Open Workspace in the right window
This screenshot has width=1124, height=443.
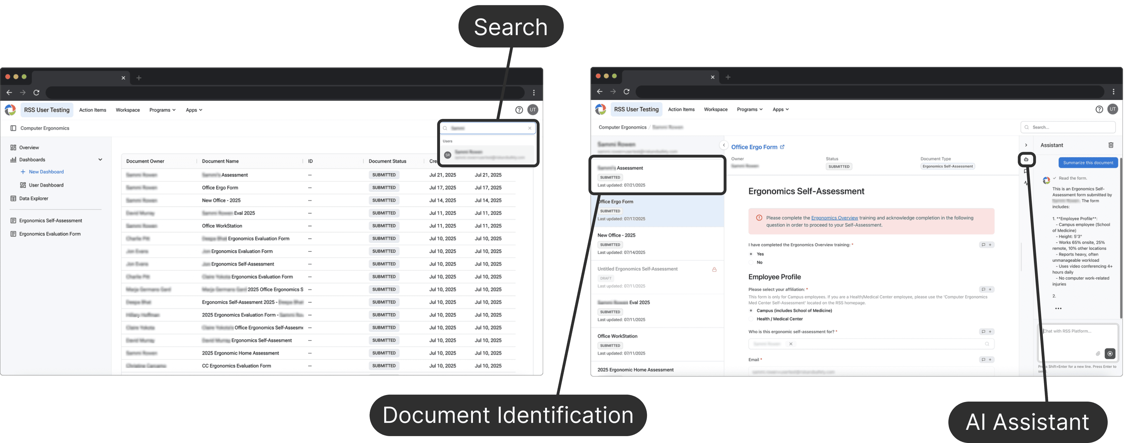tap(716, 109)
